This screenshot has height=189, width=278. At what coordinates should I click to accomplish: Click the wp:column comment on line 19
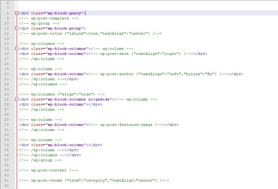(x=41, y=69)
